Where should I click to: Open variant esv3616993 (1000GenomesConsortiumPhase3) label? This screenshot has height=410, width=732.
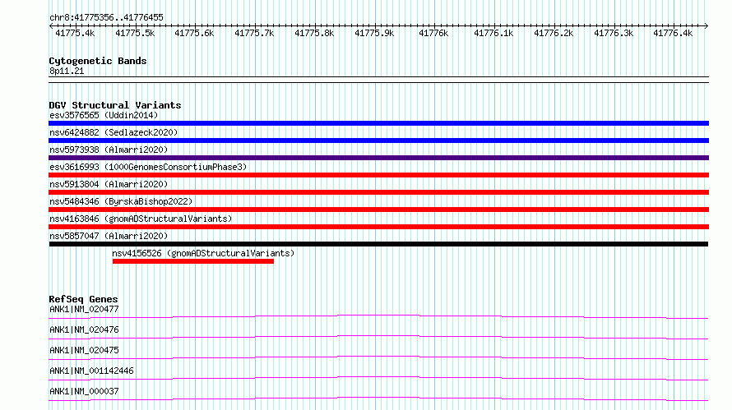click(148, 167)
